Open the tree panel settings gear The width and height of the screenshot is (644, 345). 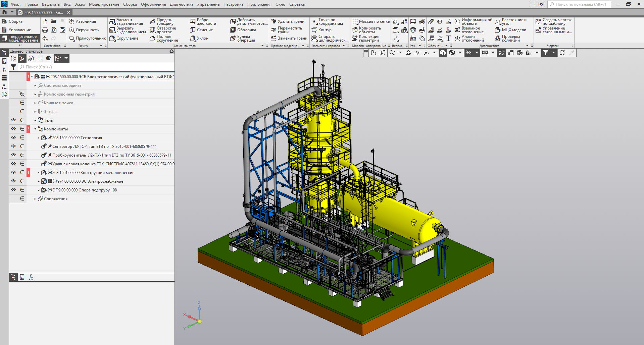(x=171, y=51)
